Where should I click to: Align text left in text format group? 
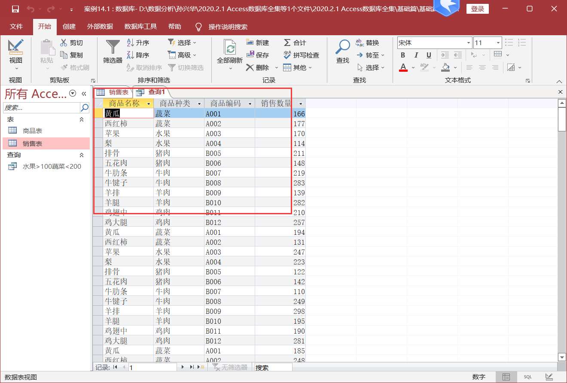(469, 67)
